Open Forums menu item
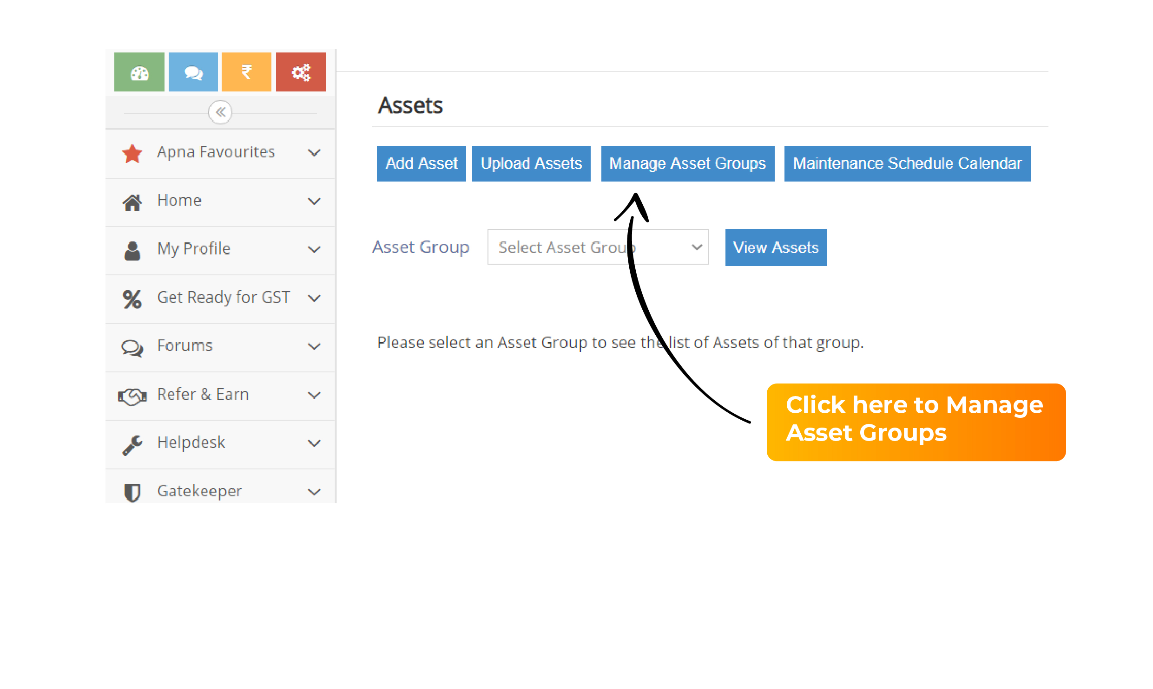This screenshot has height=689, width=1153. (220, 347)
